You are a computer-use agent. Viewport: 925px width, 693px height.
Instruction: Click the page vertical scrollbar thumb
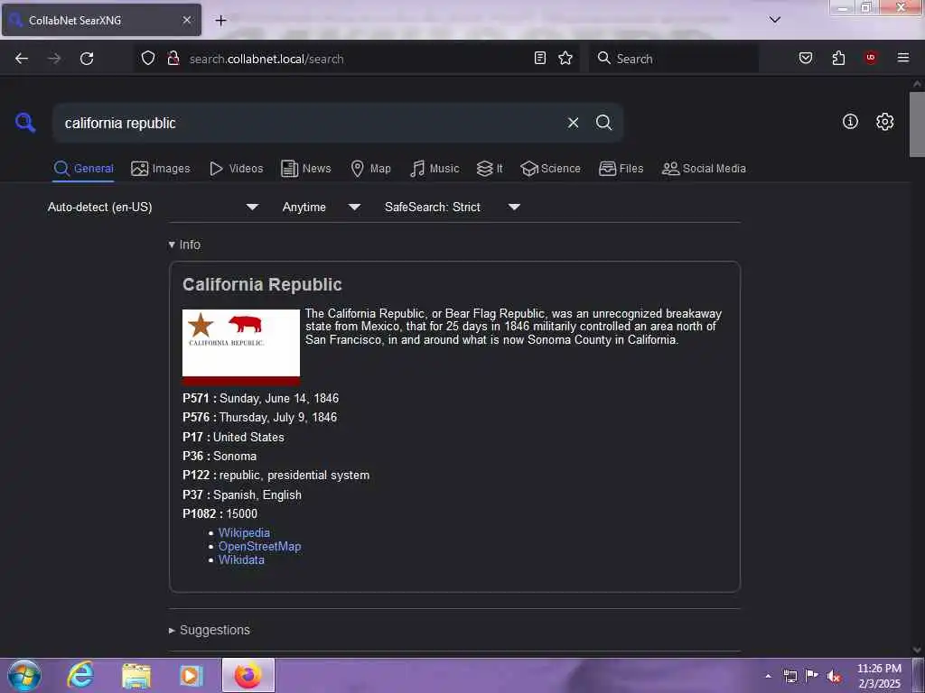[x=917, y=125]
